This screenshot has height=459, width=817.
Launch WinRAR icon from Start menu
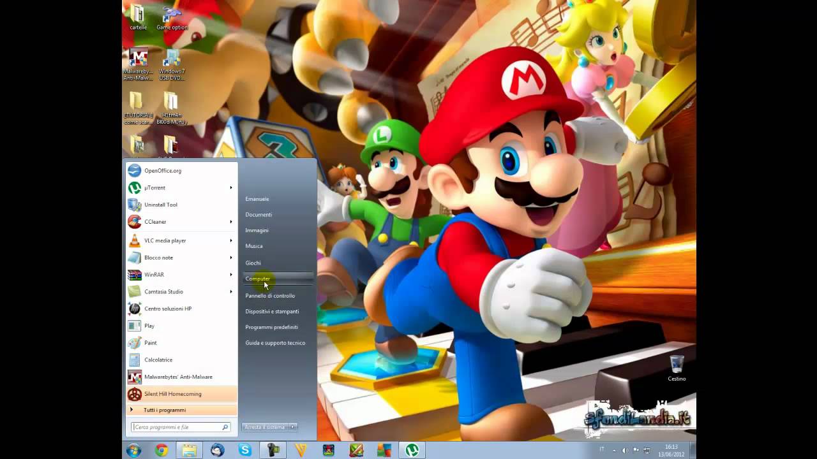tap(134, 275)
